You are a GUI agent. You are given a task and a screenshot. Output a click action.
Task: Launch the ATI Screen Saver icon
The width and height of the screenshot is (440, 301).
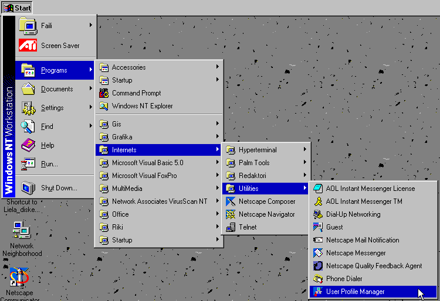click(28, 45)
